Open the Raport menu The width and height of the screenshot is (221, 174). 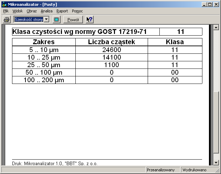click(62, 11)
